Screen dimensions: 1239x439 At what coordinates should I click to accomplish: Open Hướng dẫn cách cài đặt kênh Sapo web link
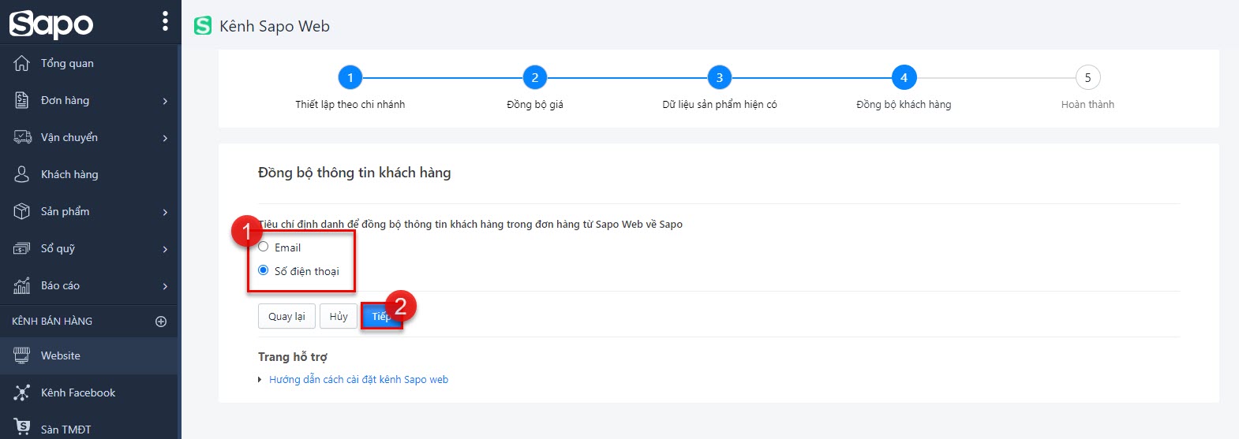point(358,379)
